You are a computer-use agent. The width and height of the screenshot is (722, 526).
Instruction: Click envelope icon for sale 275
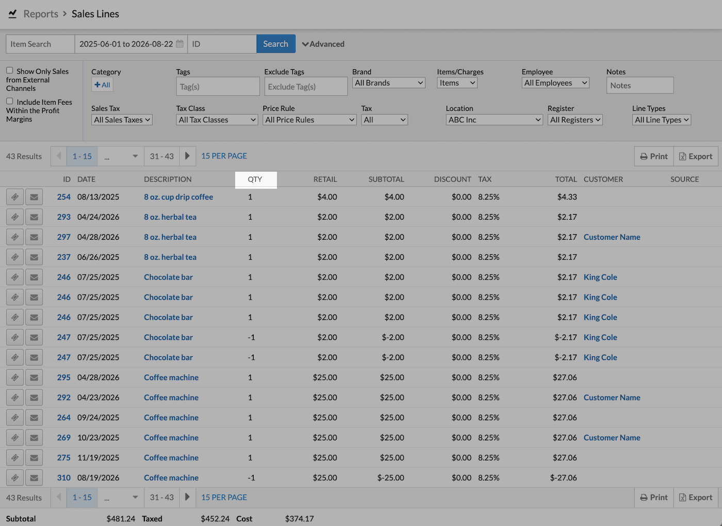(x=34, y=458)
